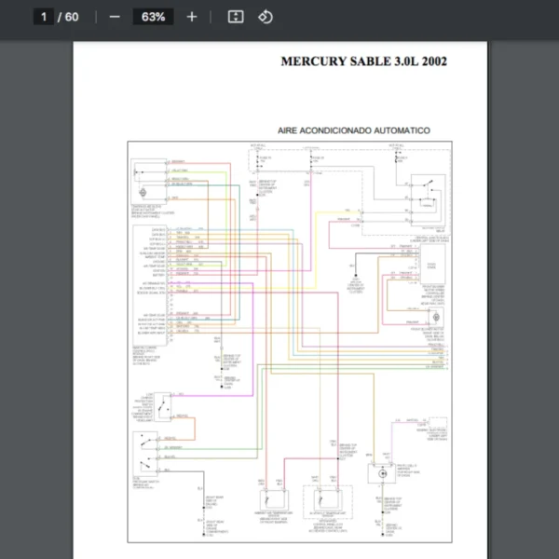The image size is (559, 559).
Task: Click the zoom in plus button
Action: (192, 17)
